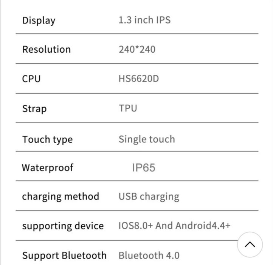Tap the supporting device label
Viewport: 273px width, 265px height.
(63, 226)
